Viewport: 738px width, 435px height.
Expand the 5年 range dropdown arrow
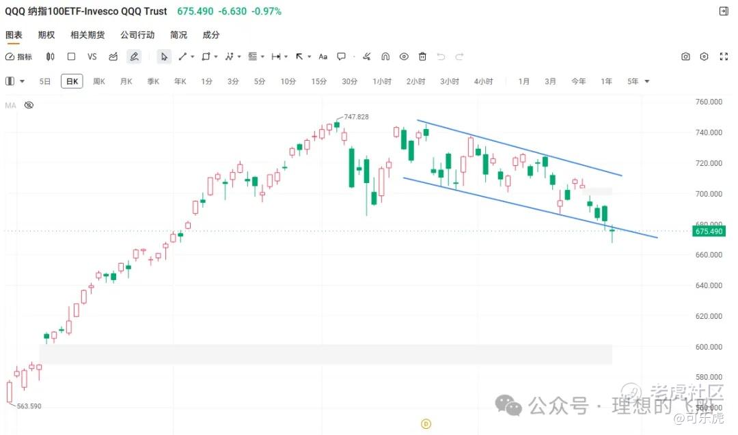coord(647,81)
